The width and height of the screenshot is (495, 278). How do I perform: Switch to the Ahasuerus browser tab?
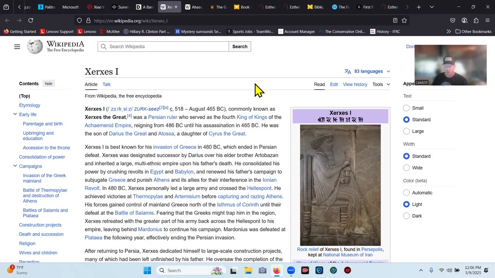point(193,7)
